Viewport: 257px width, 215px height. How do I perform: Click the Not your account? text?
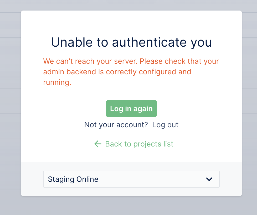(116, 125)
